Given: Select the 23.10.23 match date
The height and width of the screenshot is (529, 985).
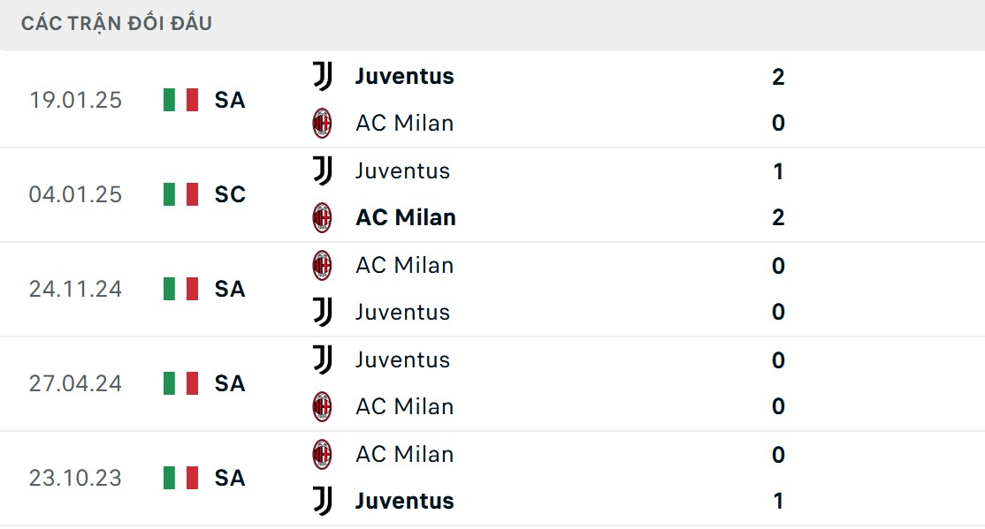Looking at the screenshot, I should click(x=75, y=478).
